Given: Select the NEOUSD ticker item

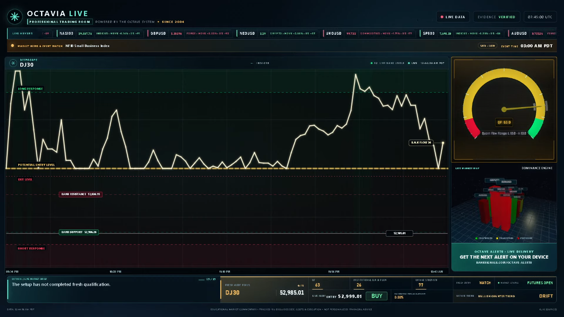Looking at the screenshot, I should (278, 33).
